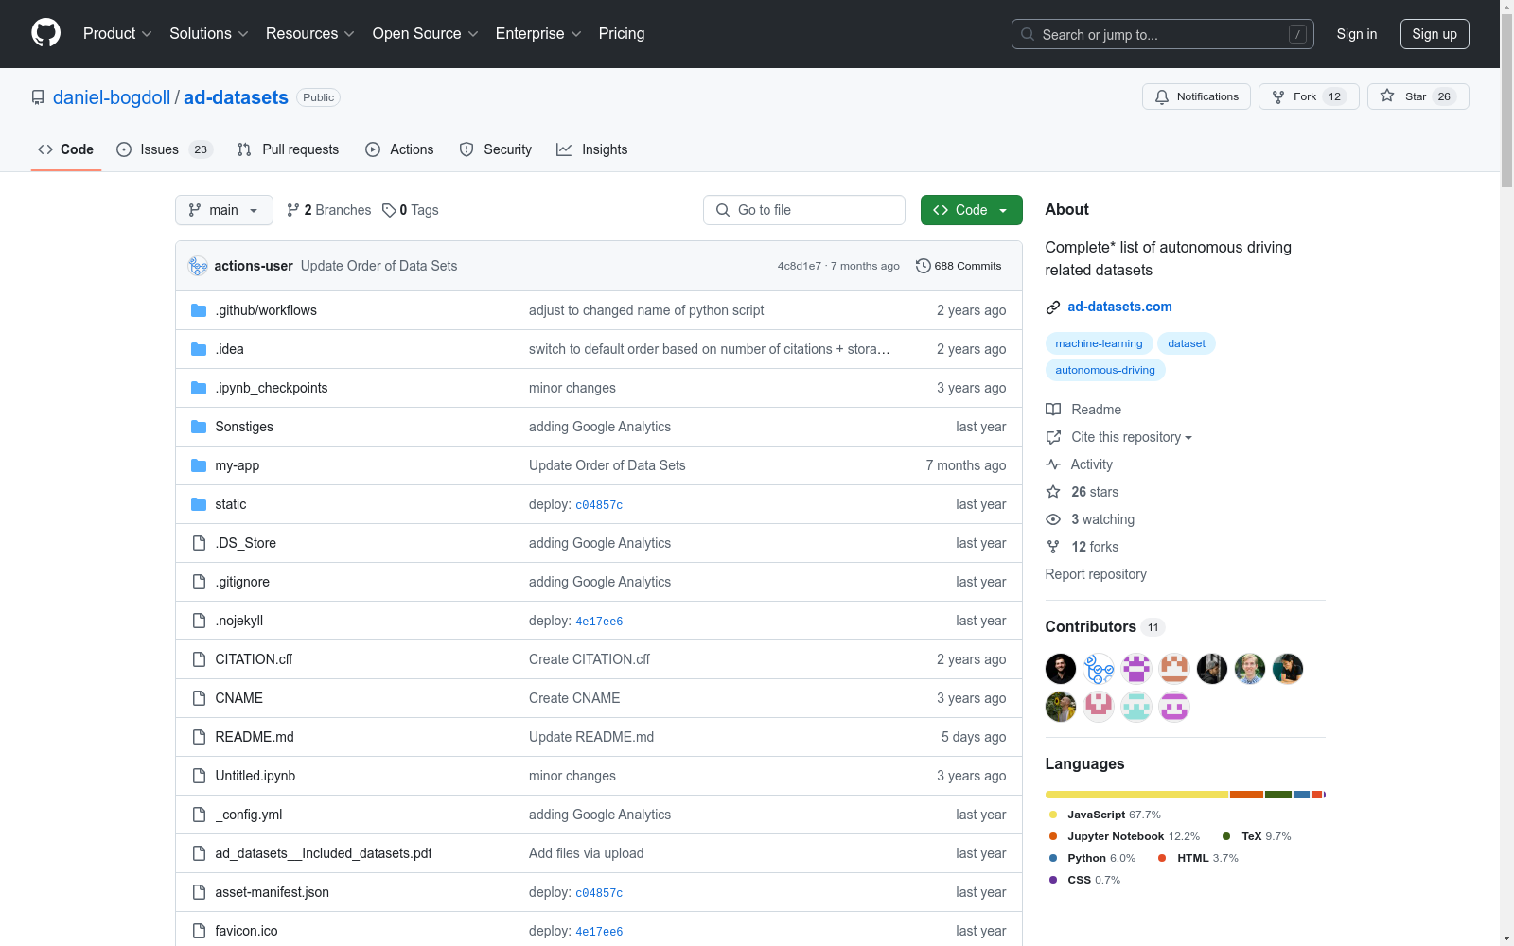Viewport: 1514px width, 946px height.
Task: Click the dataset topic tag
Action: point(1187,343)
